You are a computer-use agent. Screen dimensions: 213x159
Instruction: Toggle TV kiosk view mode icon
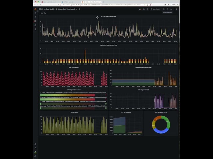click(x=176, y=9)
